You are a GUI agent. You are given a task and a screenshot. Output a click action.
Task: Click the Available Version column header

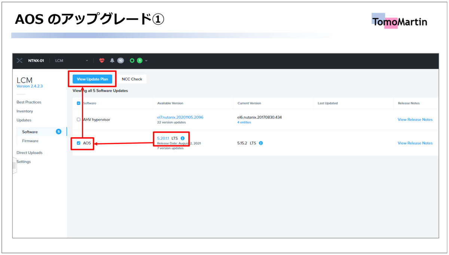click(170, 103)
